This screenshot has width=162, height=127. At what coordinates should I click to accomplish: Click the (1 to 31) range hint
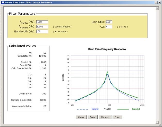pyautogui.click(x=122, y=27)
